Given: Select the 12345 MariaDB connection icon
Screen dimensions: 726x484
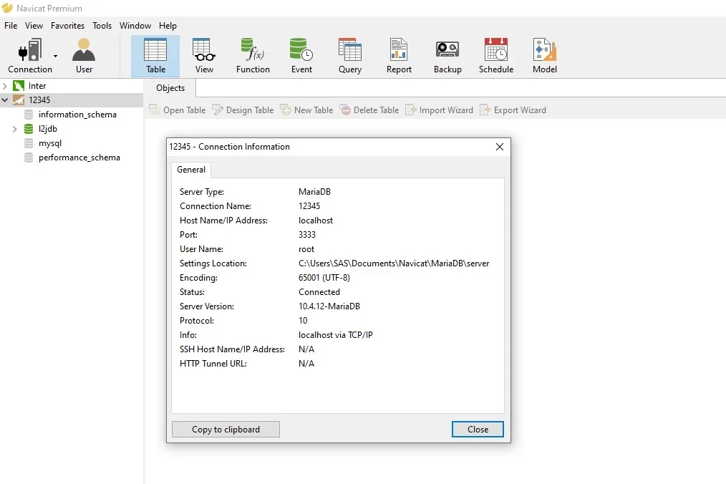Looking at the screenshot, I should [x=19, y=100].
